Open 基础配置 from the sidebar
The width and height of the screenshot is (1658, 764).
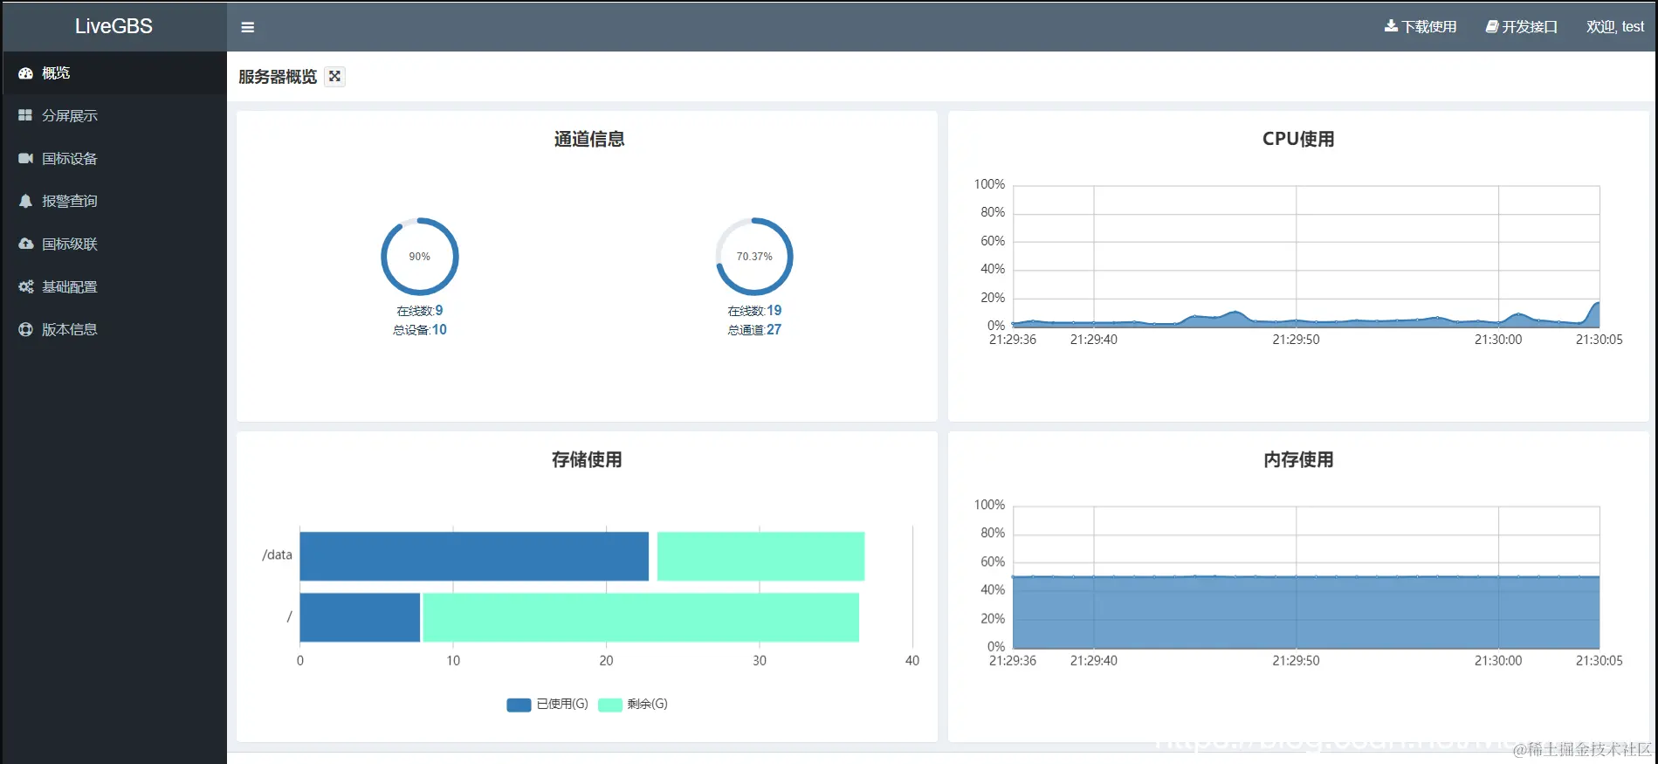(114, 286)
